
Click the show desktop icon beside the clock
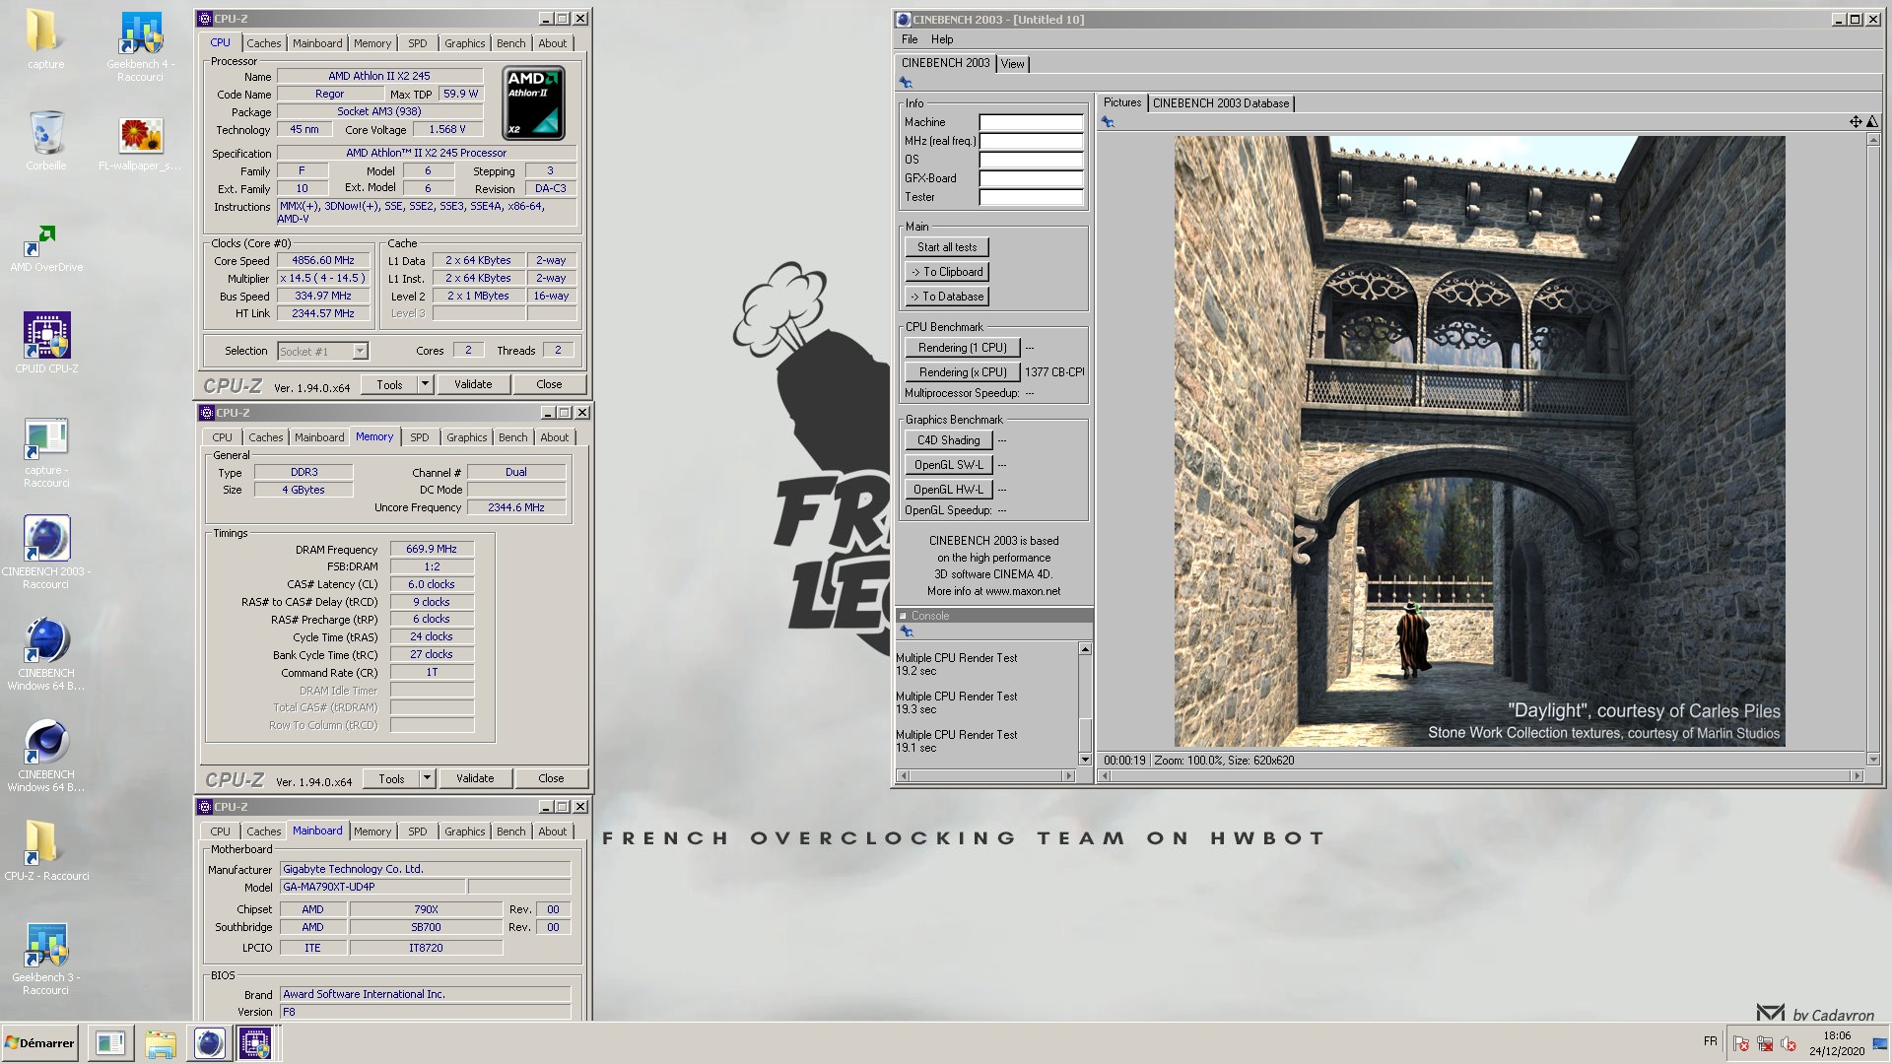click(x=1880, y=1043)
